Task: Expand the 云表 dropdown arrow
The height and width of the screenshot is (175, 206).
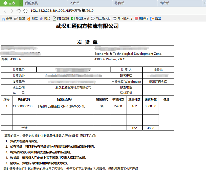Action: pyautogui.click(x=21, y=3)
